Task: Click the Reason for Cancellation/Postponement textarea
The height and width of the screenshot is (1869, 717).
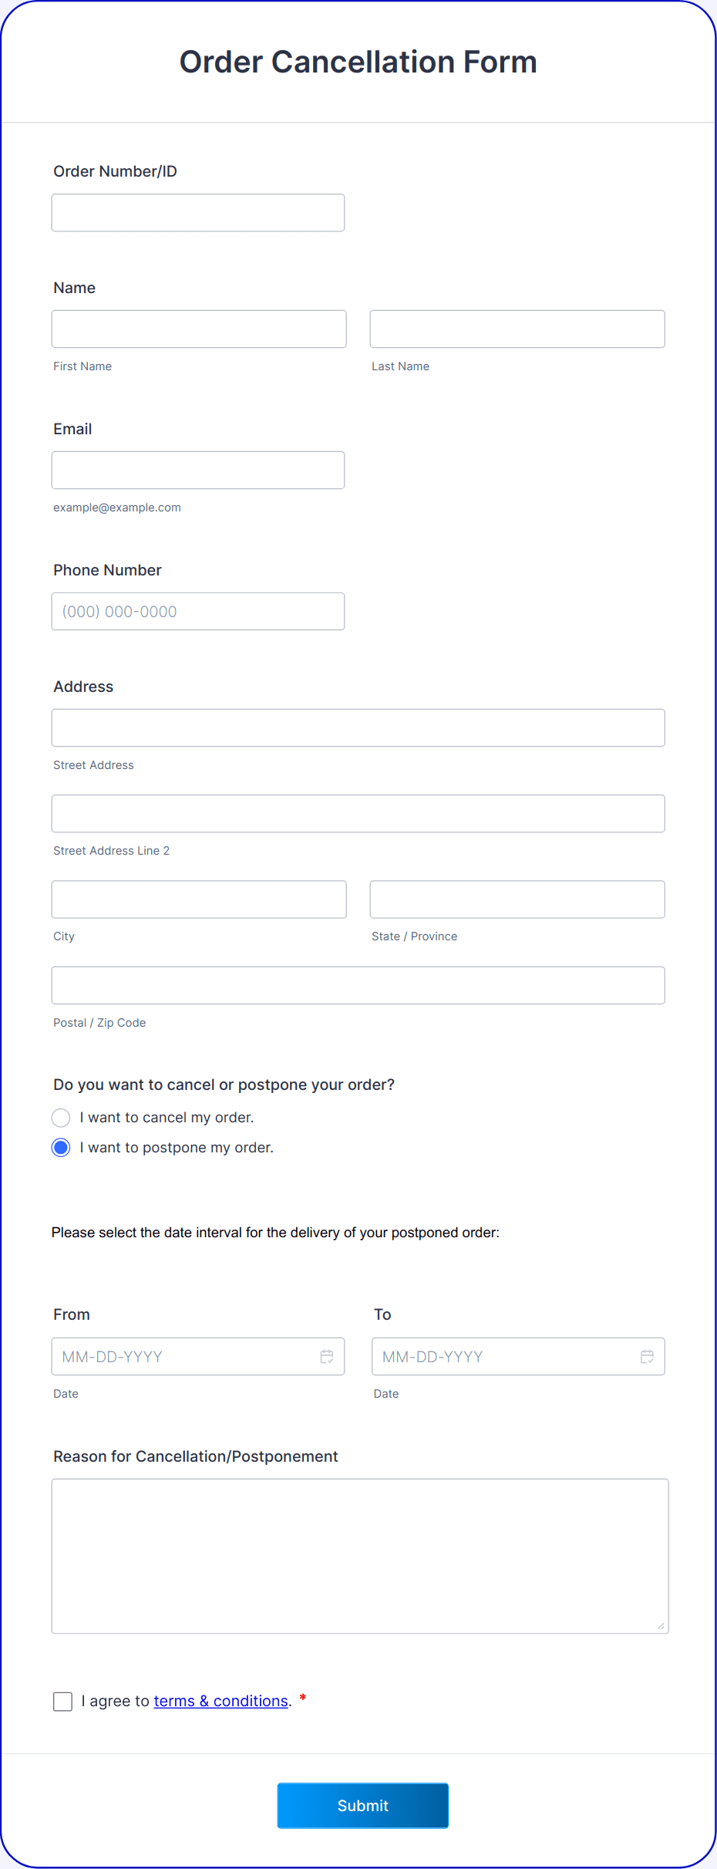Action: click(359, 1556)
